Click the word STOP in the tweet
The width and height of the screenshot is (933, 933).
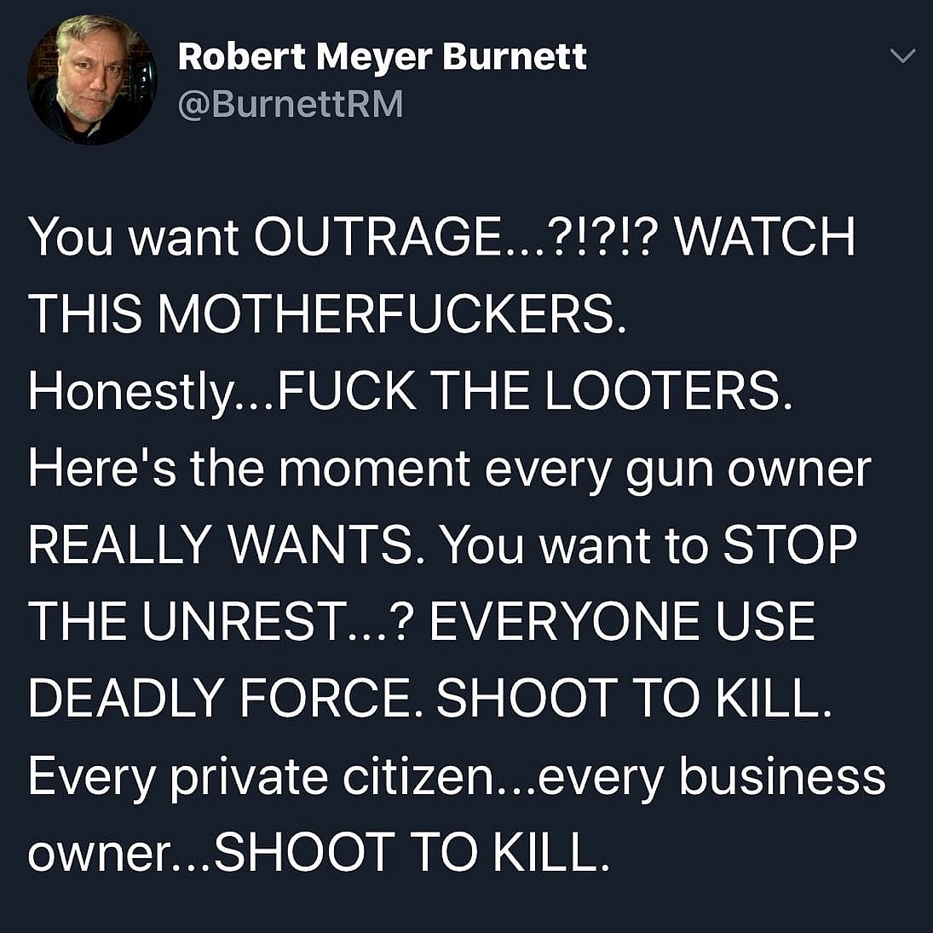[790, 545]
